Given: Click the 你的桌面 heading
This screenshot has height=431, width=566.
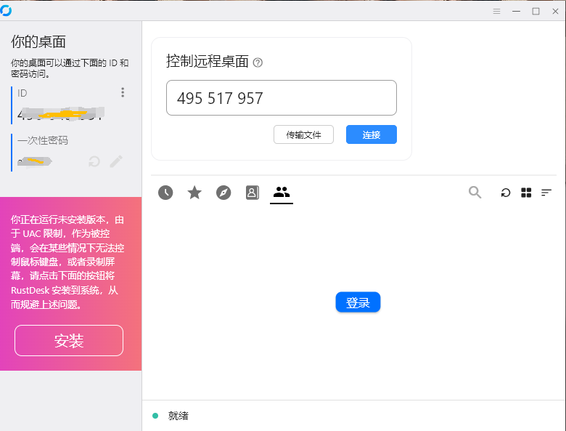Looking at the screenshot, I should (x=38, y=42).
